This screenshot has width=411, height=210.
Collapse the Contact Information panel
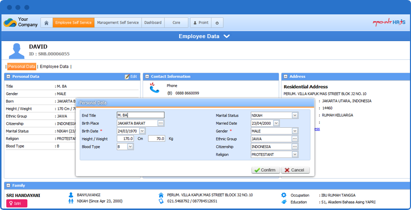point(147,77)
